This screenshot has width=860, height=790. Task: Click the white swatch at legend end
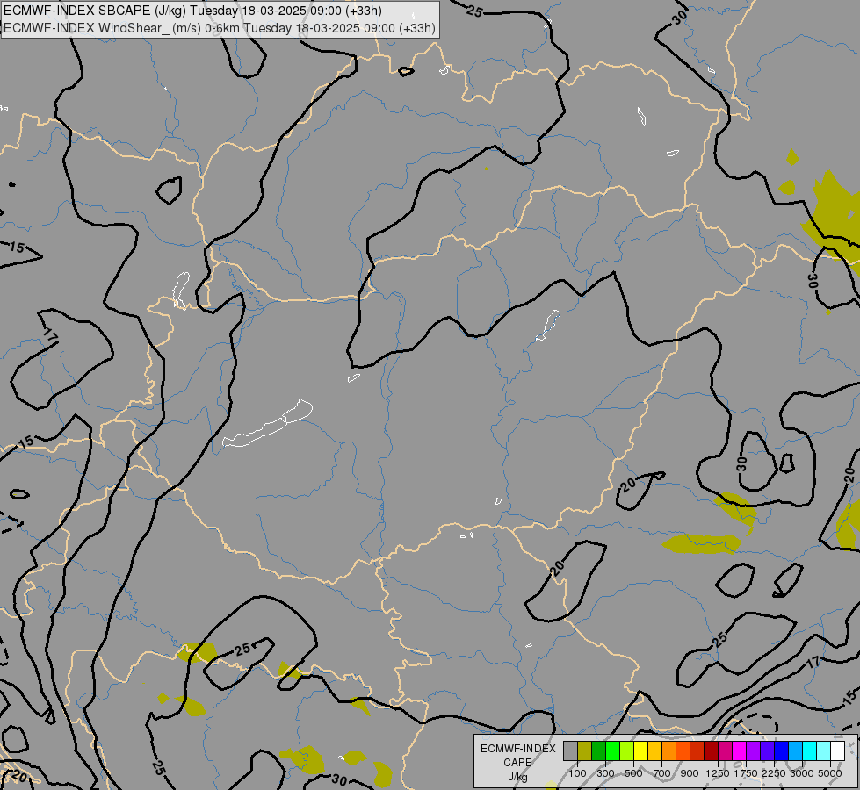pos(838,750)
